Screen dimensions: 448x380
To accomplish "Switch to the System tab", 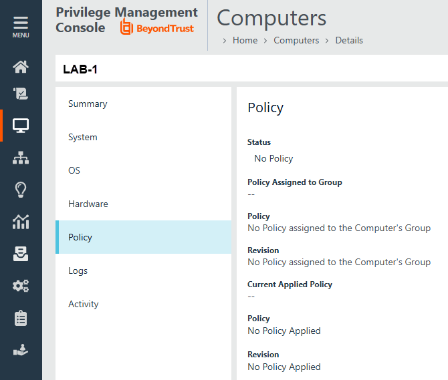I will (x=144, y=137).
